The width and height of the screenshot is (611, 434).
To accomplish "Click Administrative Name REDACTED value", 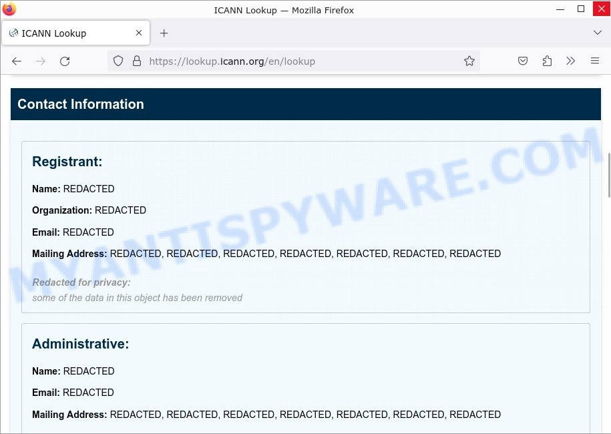I will coord(89,371).
